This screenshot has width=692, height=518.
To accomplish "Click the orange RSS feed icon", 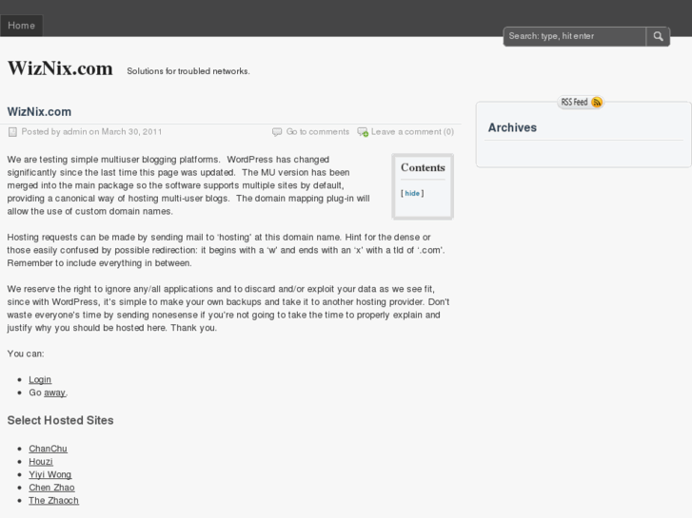I will point(597,102).
